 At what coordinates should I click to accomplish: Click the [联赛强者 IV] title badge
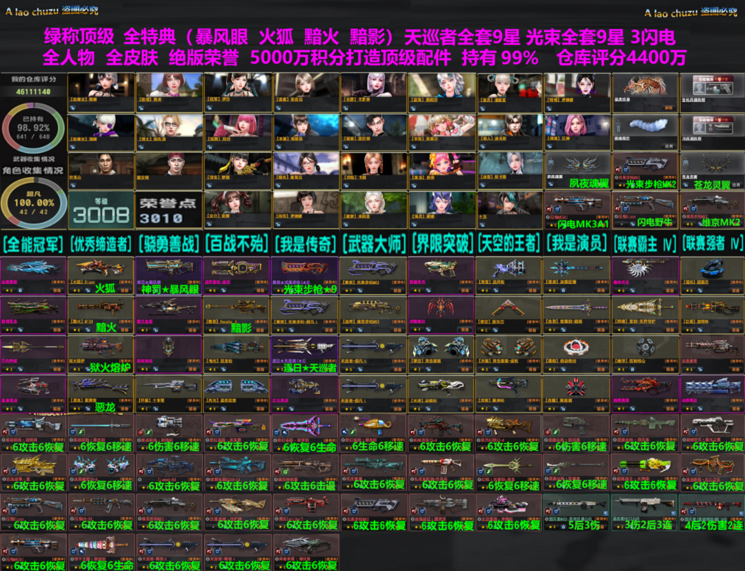tap(713, 243)
